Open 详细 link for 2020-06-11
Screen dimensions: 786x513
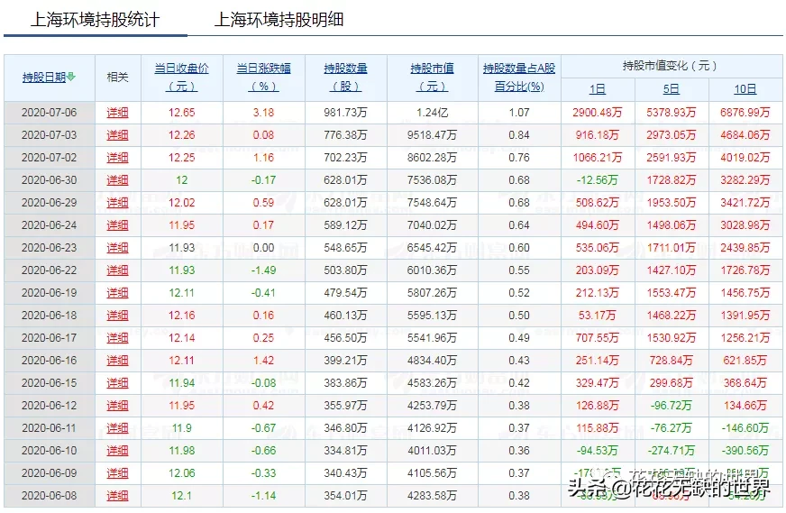pyautogui.click(x=117, y=428)
